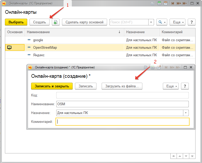Open calculator icon in main window title bar

click(x=159, y=3)
